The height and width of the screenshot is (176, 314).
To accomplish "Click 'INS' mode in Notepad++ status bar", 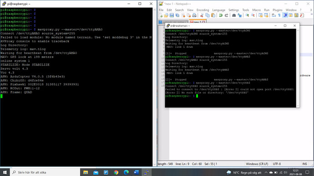I will coord(304,164).
